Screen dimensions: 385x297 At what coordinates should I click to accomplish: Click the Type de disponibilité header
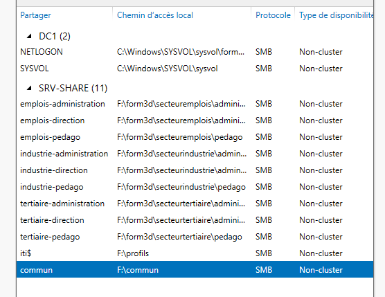coord(336,15)
